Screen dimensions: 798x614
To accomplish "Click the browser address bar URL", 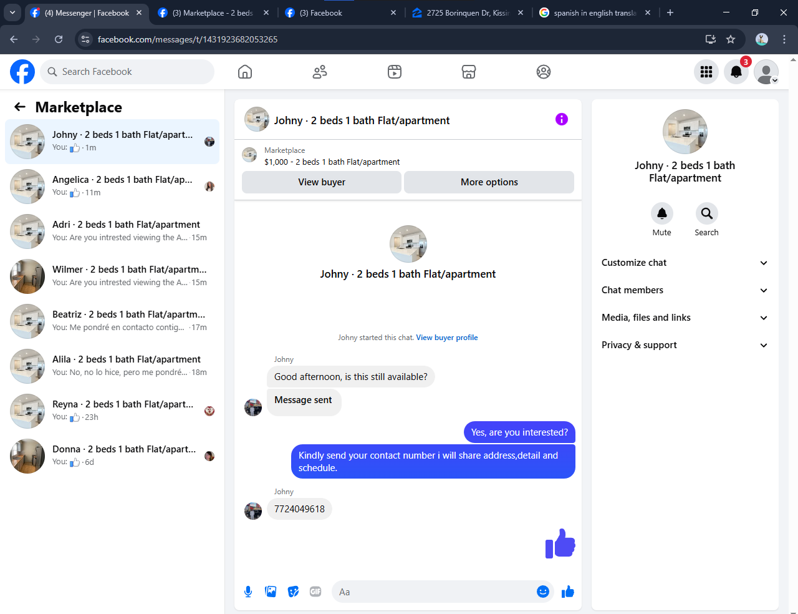I will point(188,39).
